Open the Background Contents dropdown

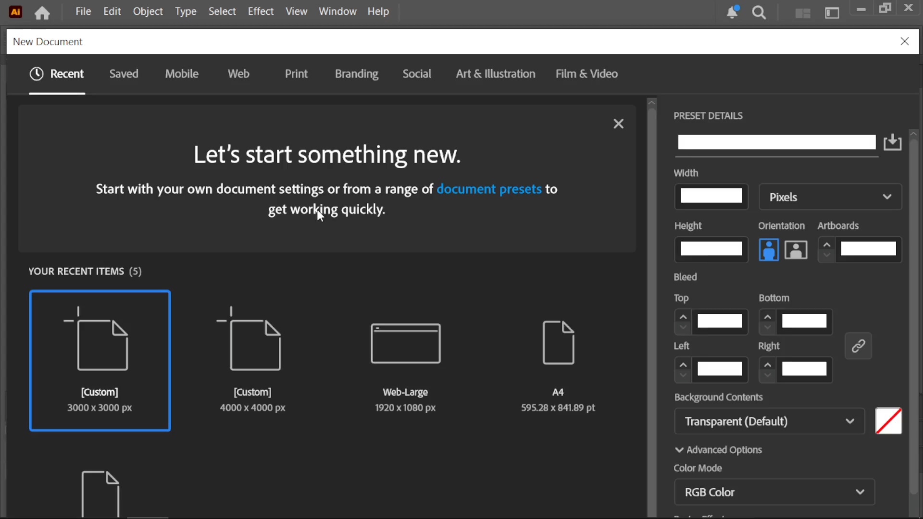point(769,421)
